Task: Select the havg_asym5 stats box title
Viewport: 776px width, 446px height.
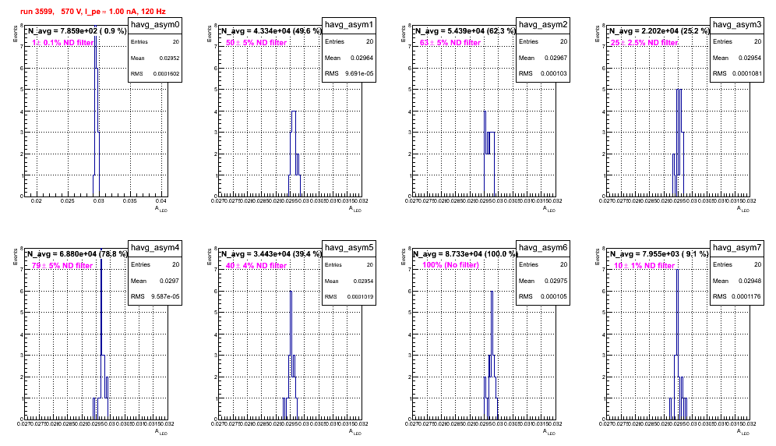Action: [x=349, y=248]
